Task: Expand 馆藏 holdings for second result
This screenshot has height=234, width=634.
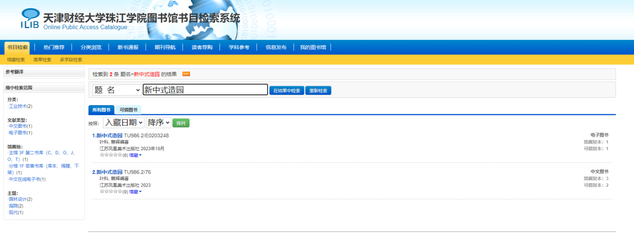Action: tap(135, 192)
